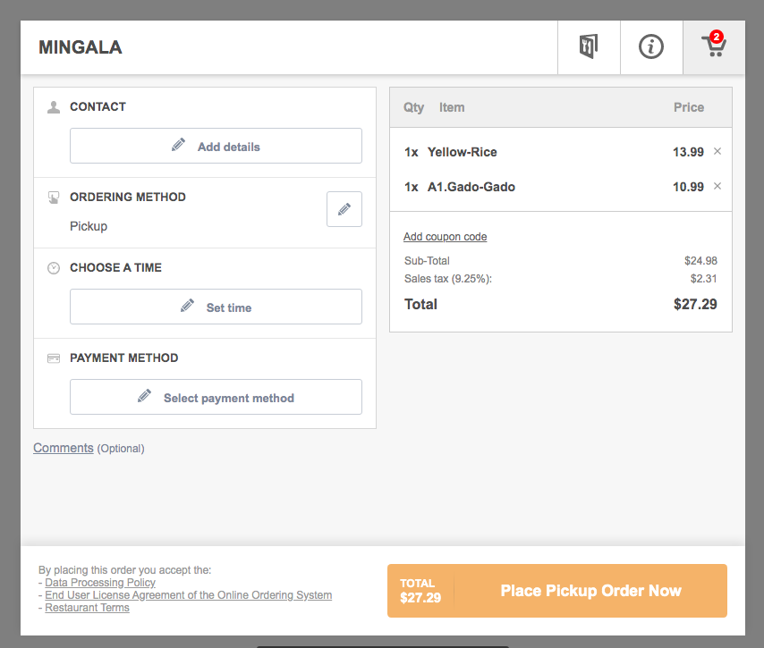Screen dimensions: 764x648
Task: Click the A1.Gado-Gado item name
Action: (471, 187)
